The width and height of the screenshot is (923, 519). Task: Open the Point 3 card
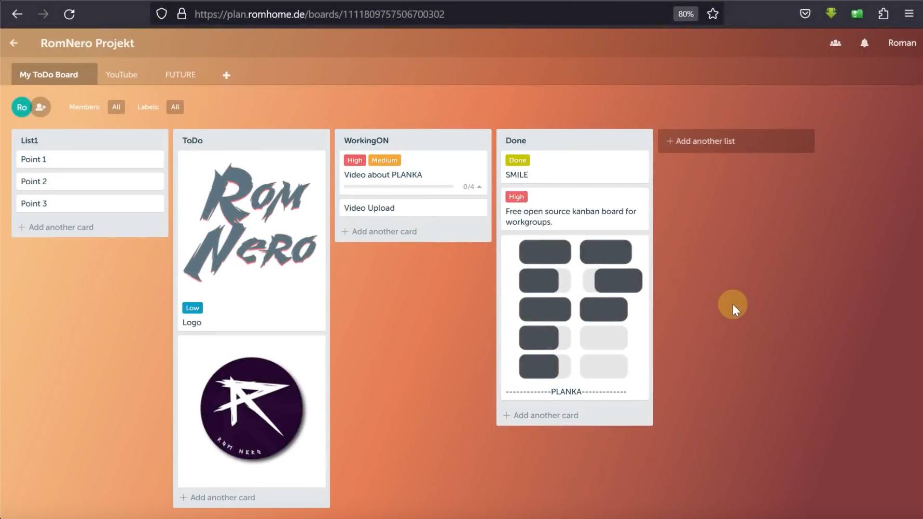point(90,203)
